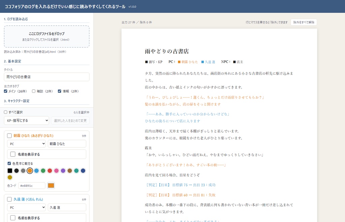This screenshot has width=345, height=222.
Task: Pick the selected orange color swatch
Action: point(30,171)
